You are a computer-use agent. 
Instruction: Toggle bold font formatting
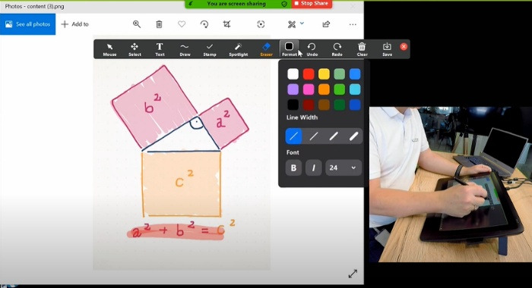[x=294, y=167]
